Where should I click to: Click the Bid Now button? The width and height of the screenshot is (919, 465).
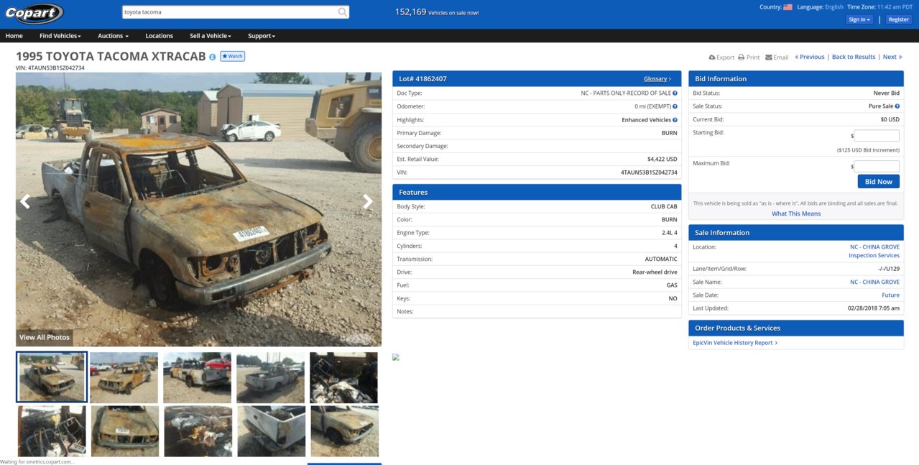[x=879, y=182]
